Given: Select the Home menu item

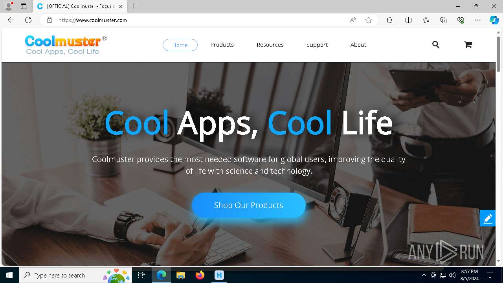Looking at the screenshot, I should click(180, 45).
